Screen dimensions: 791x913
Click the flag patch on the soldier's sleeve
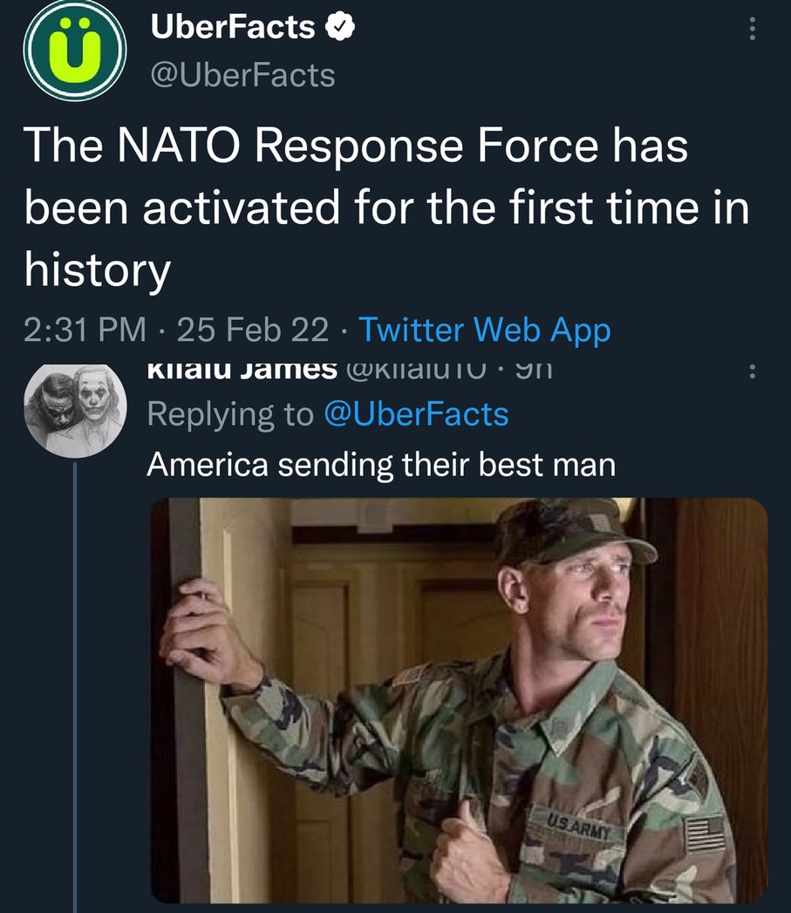(705, 834)
